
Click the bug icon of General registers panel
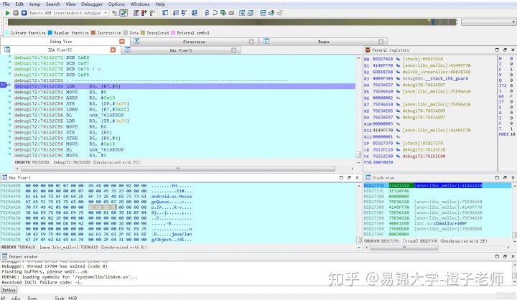368,50
